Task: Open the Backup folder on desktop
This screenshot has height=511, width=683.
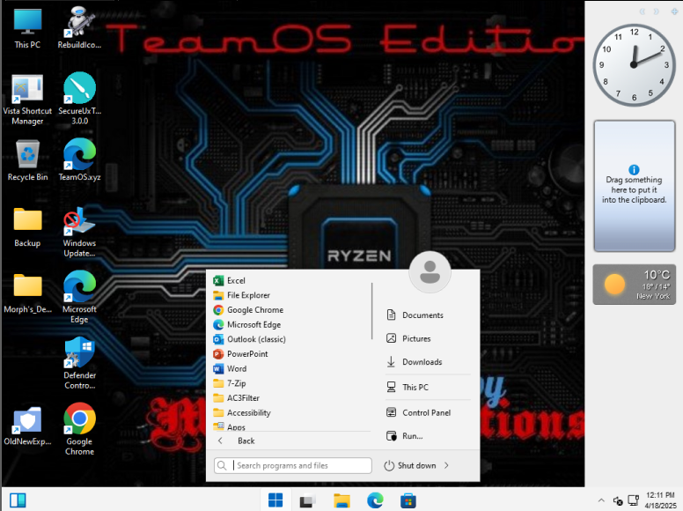Action: (27, 227)
